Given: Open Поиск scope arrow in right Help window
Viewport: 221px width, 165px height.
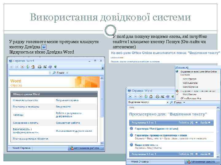Looking at the screenshot, I should [x=184, y=102].
